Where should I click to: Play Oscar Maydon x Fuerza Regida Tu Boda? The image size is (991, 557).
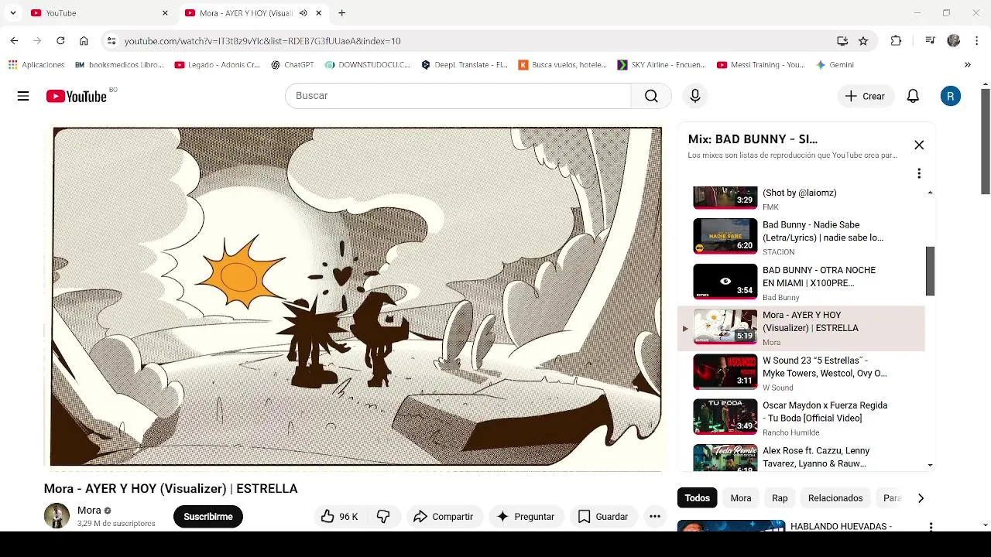tap(801, 418)
